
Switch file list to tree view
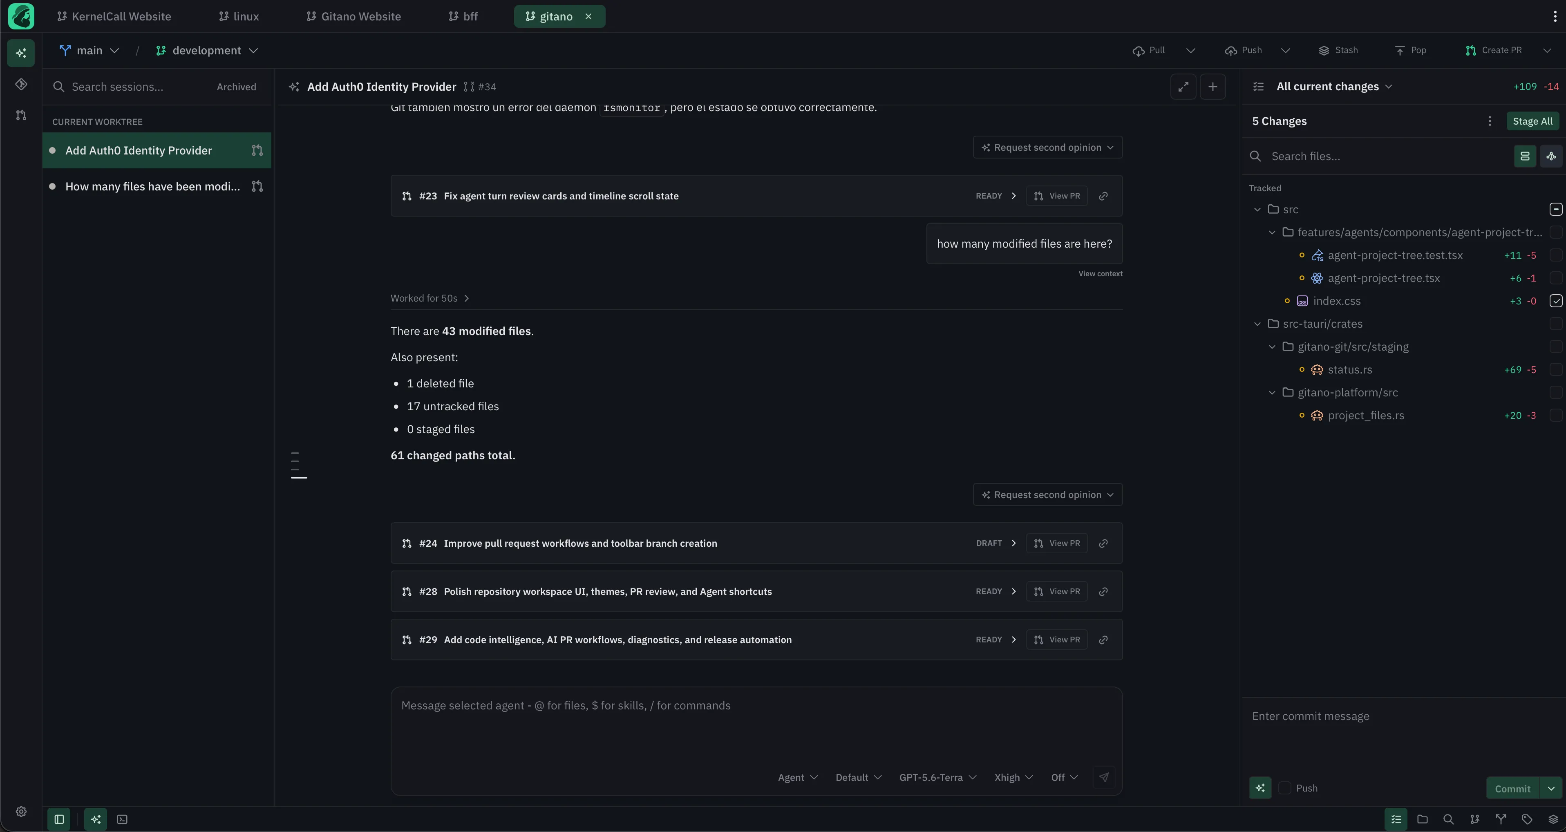tap(1551, 156)
